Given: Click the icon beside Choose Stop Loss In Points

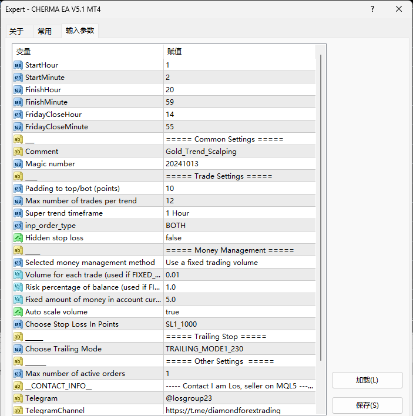Looking at the screenshot, I should click(x=18, y=324).
